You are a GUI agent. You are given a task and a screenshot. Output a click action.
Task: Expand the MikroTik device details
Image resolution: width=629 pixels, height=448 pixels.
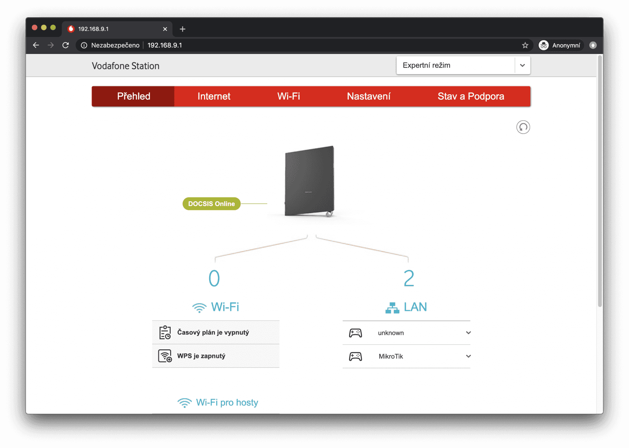click(x=468, y=356)
